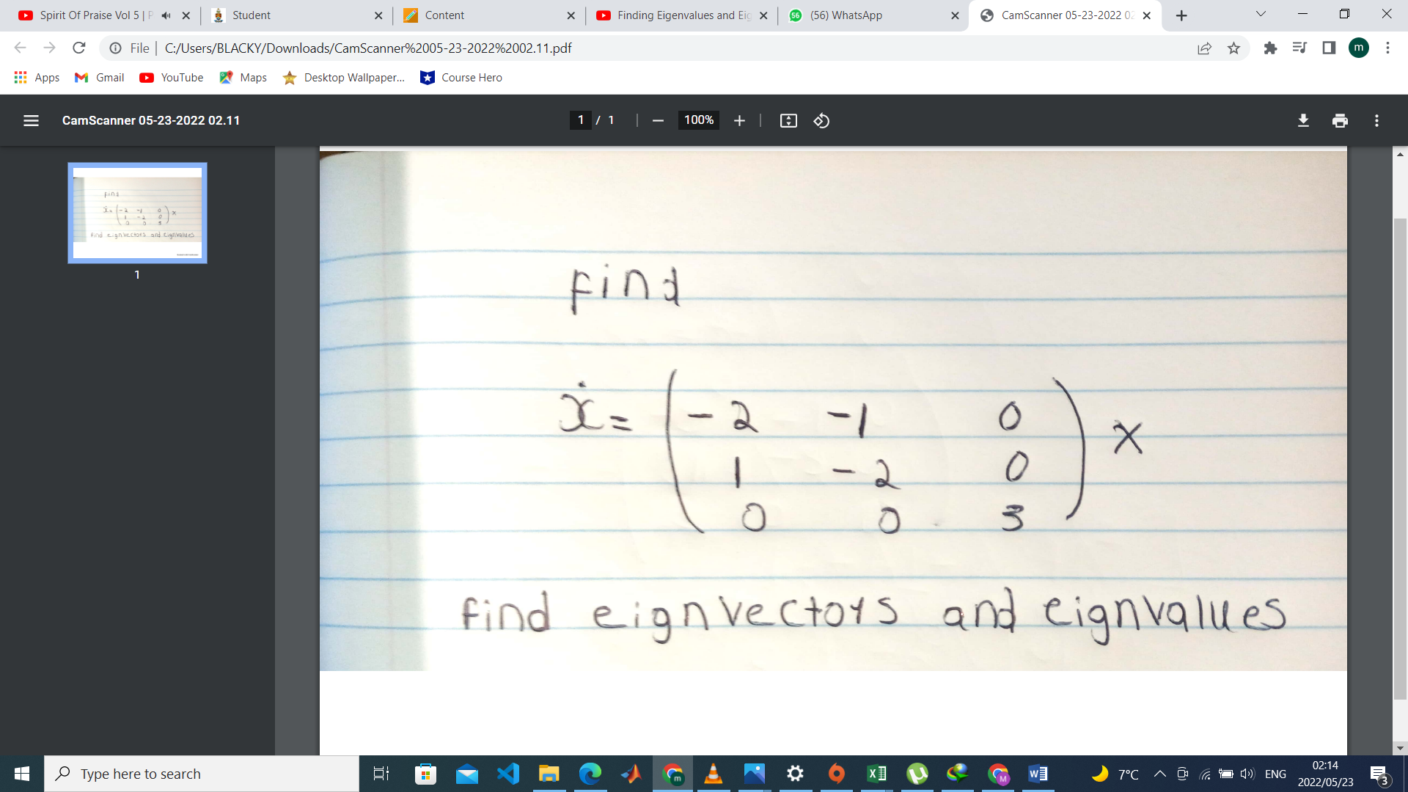Open Chrome extensions puzzle icon

[x=1270, y=48]
